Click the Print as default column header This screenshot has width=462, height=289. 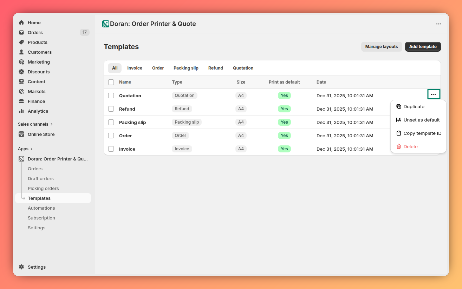(284, 82)
